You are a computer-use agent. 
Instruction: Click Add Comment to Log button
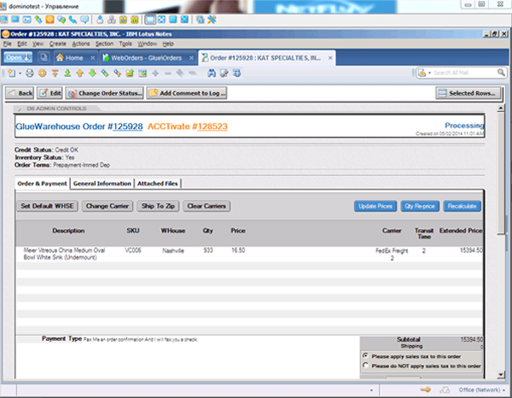click(186, 93)
